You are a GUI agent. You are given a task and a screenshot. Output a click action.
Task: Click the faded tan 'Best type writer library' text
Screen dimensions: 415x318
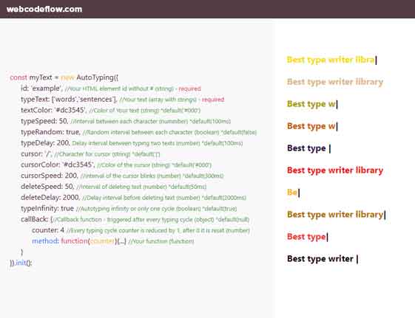click(x=335, y=82)
